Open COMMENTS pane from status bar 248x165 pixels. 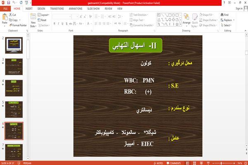point(174,163)
